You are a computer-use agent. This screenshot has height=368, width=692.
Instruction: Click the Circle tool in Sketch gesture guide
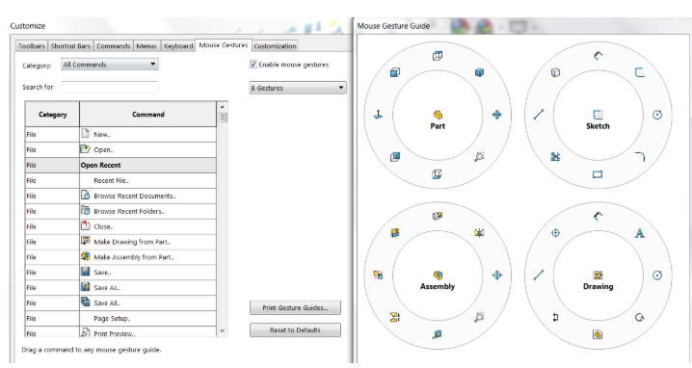pyautogui.click(x=657, y=115)
